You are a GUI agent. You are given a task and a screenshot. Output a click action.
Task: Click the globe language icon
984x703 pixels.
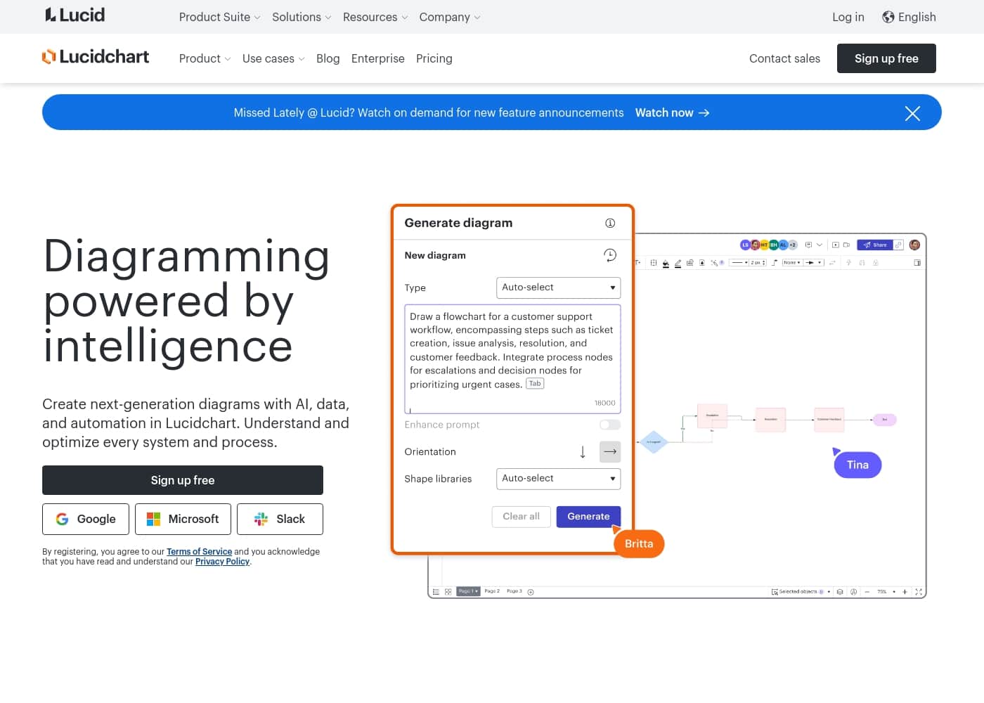pyautogui.click(x=888, y=17)
